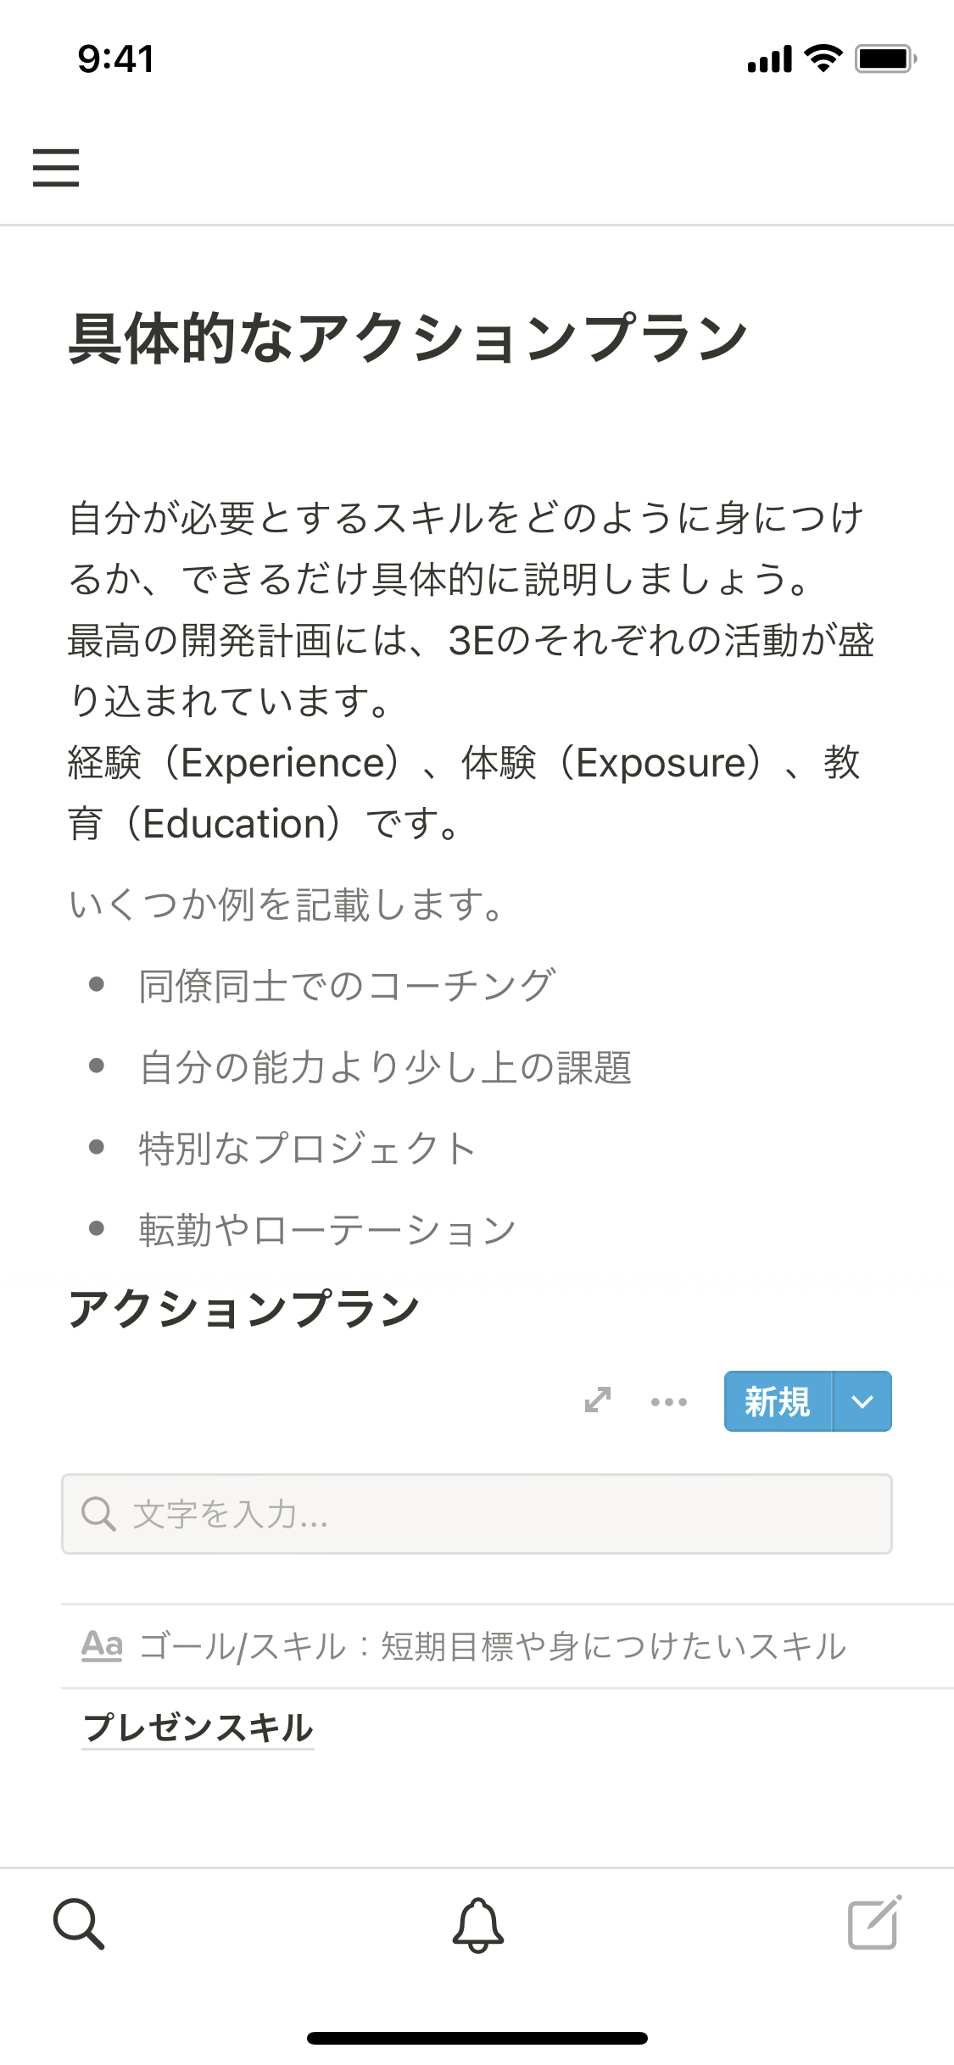Tap bullet 自分の能力より少し上の課題
Image resolution: width=954 pixels, height=2065 pixels.
[x=386, y=1067]
